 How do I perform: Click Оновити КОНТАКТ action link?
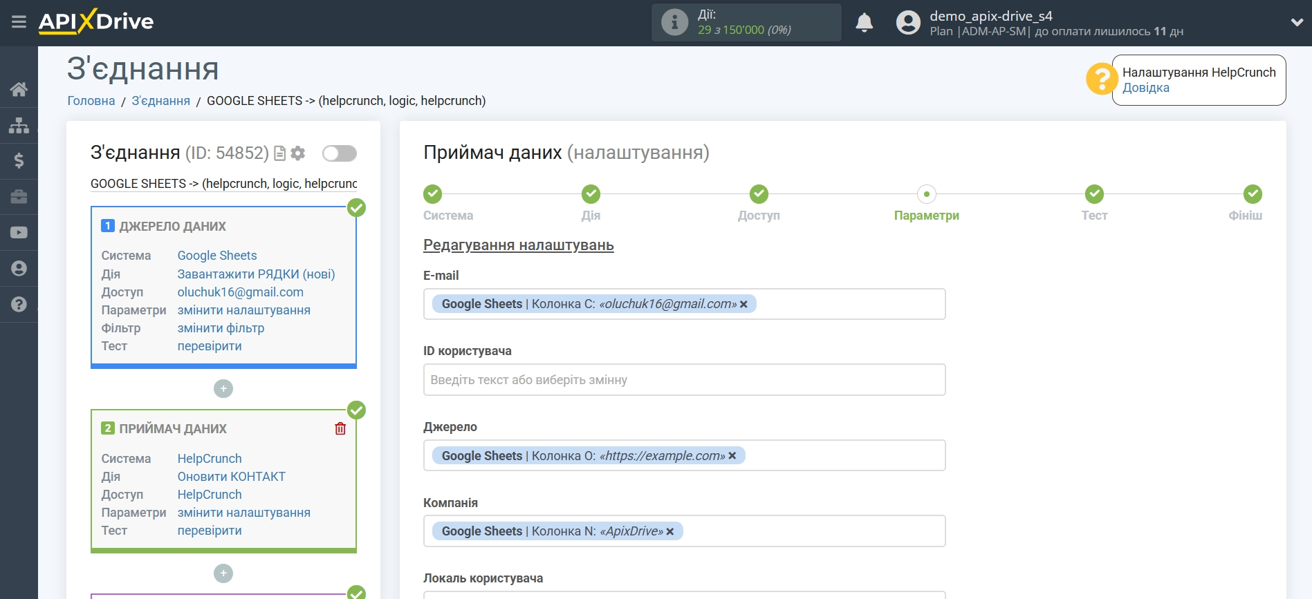coord(232,477)
